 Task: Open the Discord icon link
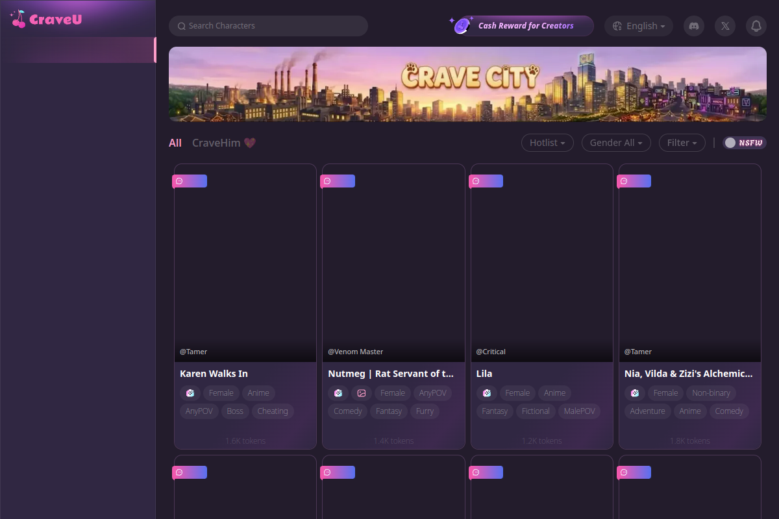694,26
